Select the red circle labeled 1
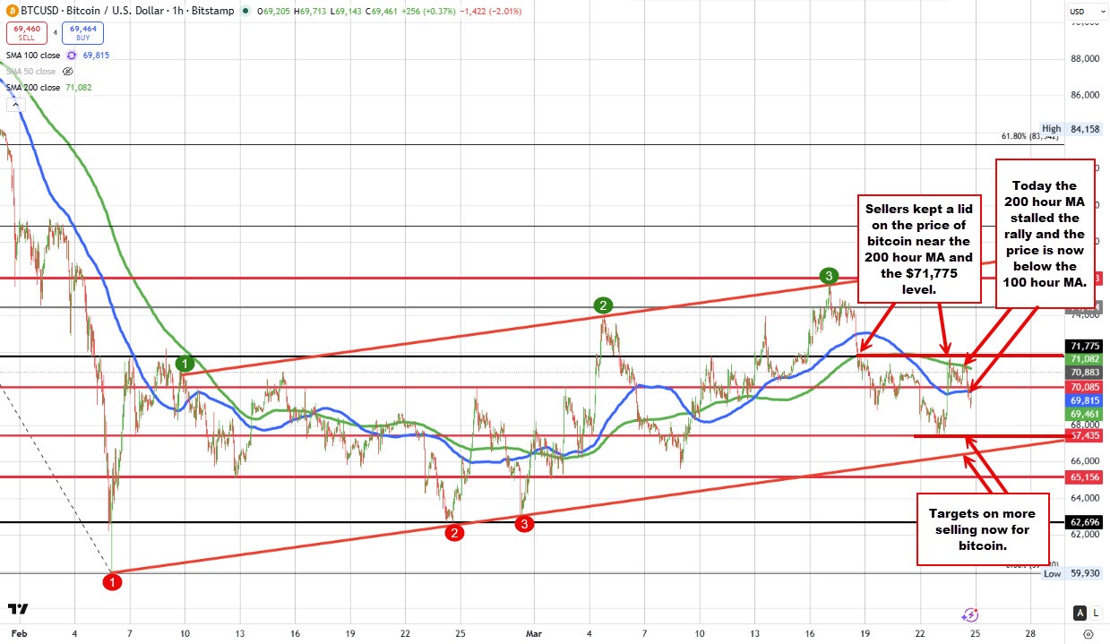The width and height of the screenshot is (1110, 644). [x=112, y=582]
